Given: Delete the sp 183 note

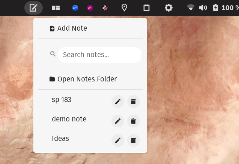Looking at the screenshot, I should 133,102.
